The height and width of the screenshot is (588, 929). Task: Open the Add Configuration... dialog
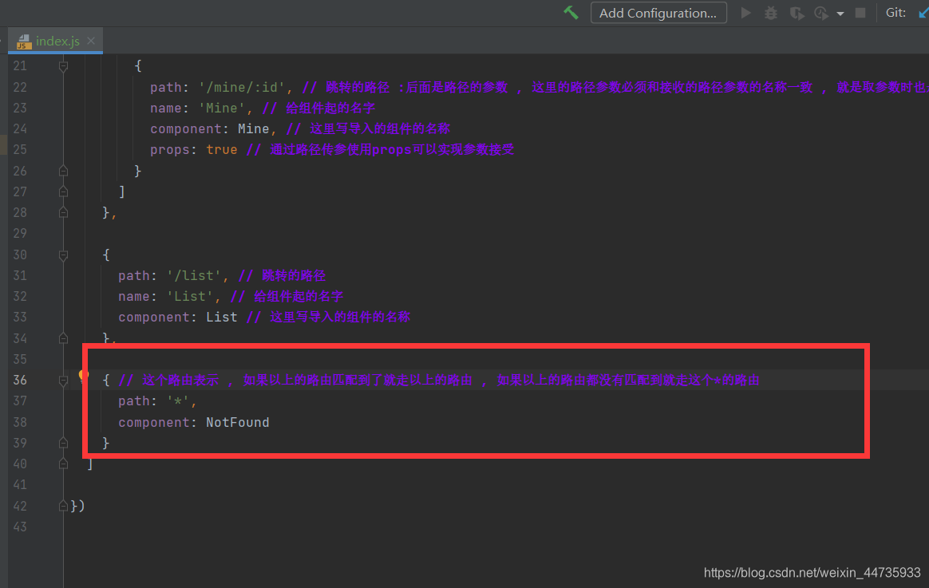click(x=658, y=13)
